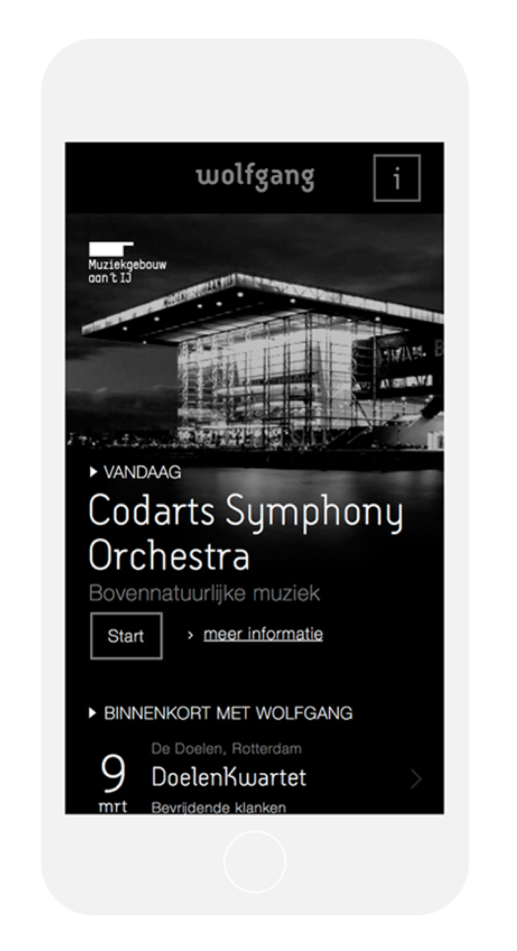Click the triangle beside VANDAAG
Viewport: 517px width, 951px height.
pyautogui.click(x=93, y=472)
